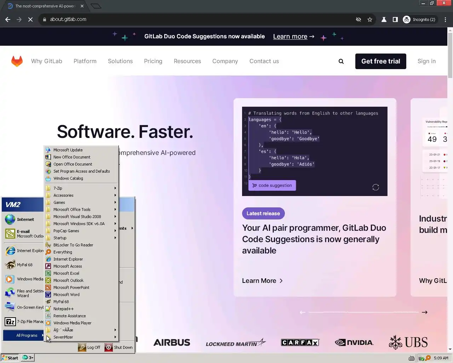Follow the banner Learn more link
Image resolution: width=453 pixels, height=363 pixels.
point(293,37)
